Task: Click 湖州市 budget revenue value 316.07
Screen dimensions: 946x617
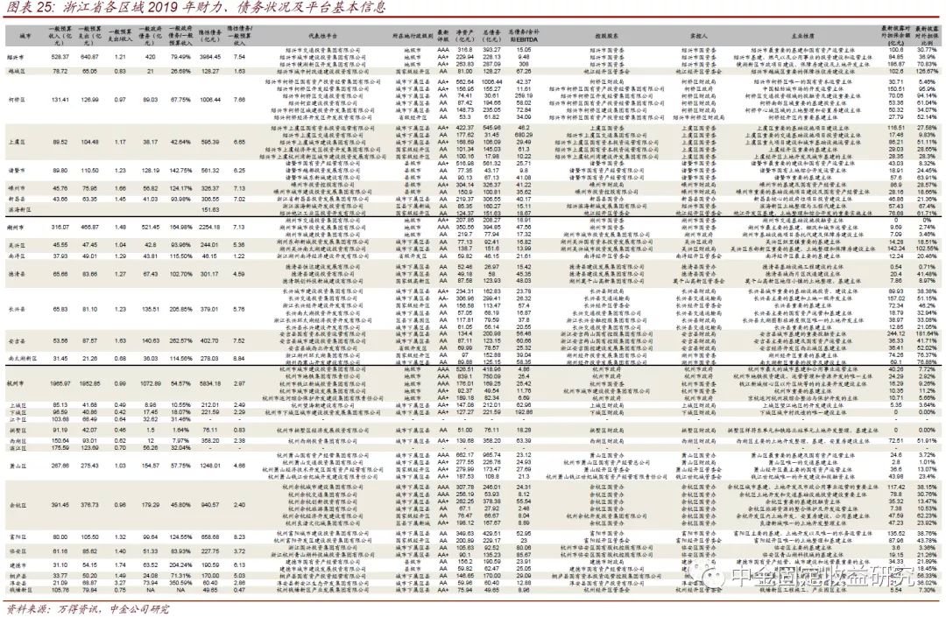Action: click(60, 228)
